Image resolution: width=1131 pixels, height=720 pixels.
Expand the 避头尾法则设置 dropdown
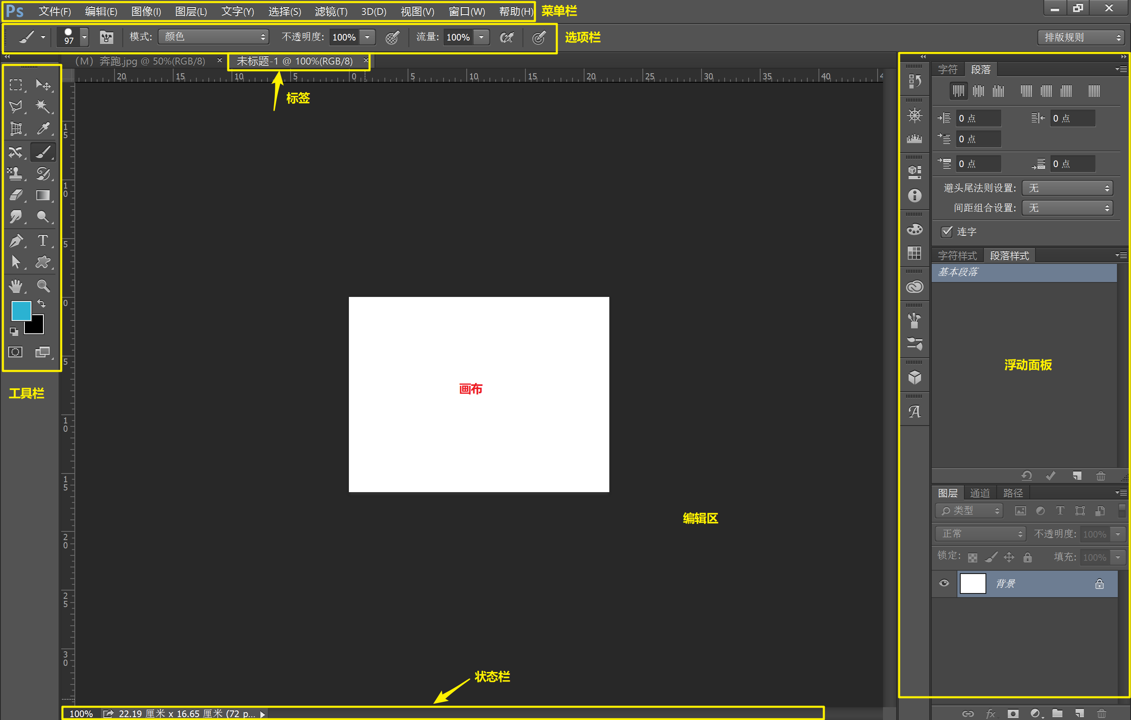click(1067, 188)
